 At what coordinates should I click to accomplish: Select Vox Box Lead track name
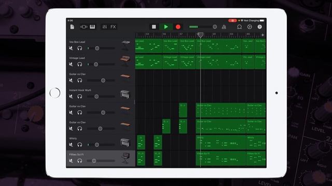pyautogui.click(x=77, y=42)
